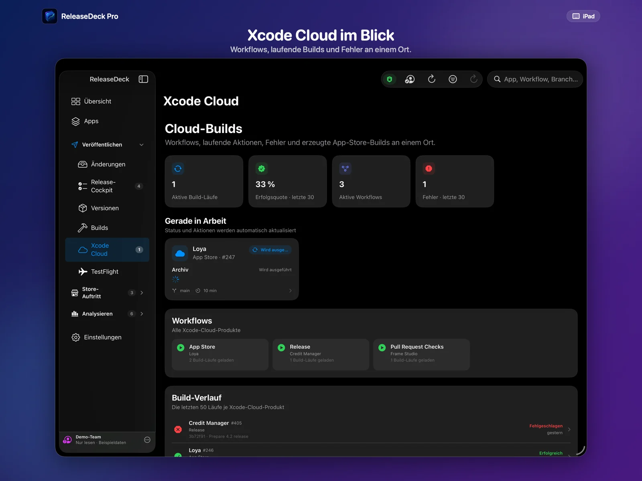Click the Loya blue cloud app icon
Image resolution: width=642 pixels, height=481 pixels.
point(180,253)
